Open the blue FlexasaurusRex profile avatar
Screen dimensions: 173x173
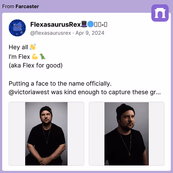(x=17, y=28)
